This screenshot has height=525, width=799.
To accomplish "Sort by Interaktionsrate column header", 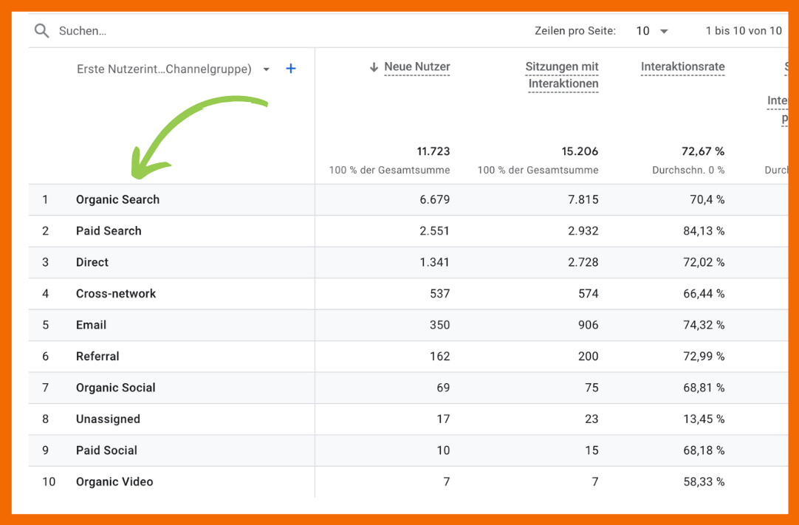I will (682, 67).
